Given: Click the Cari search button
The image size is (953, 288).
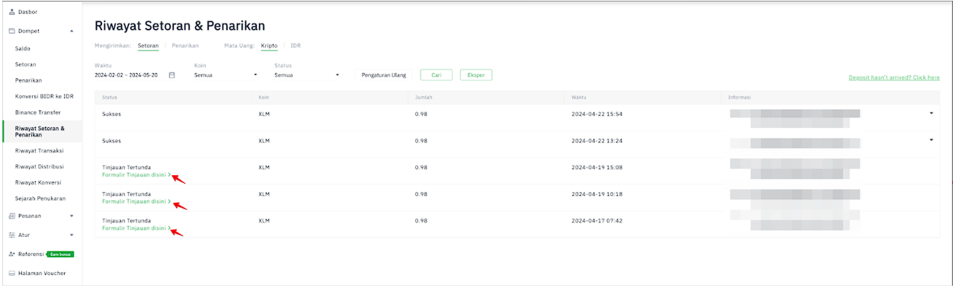Looking at the screenshot, I should tap(437, 75).
